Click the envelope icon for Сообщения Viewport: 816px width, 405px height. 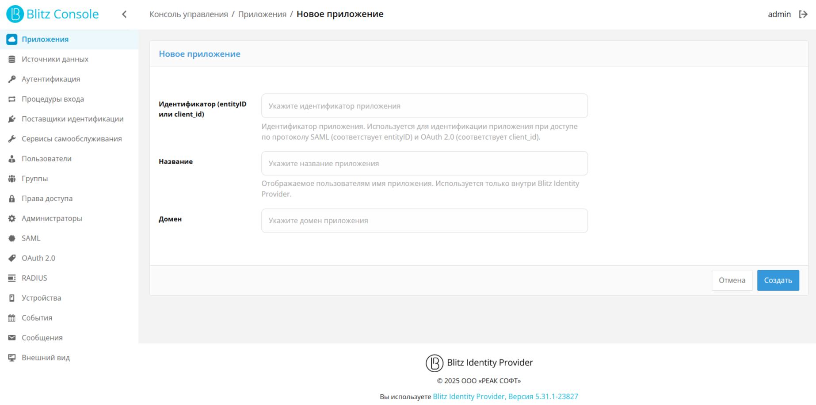(x=12, y=338)
